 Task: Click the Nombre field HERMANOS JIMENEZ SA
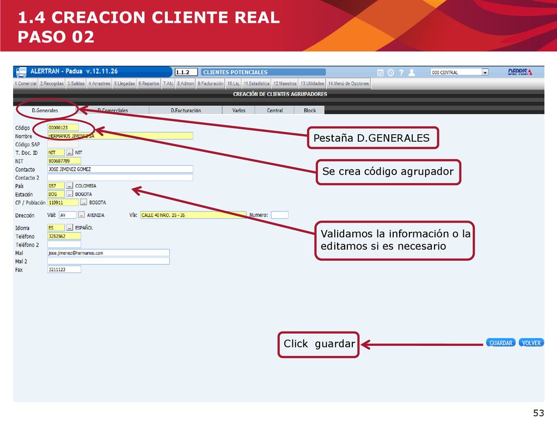[x=120, y=136]
